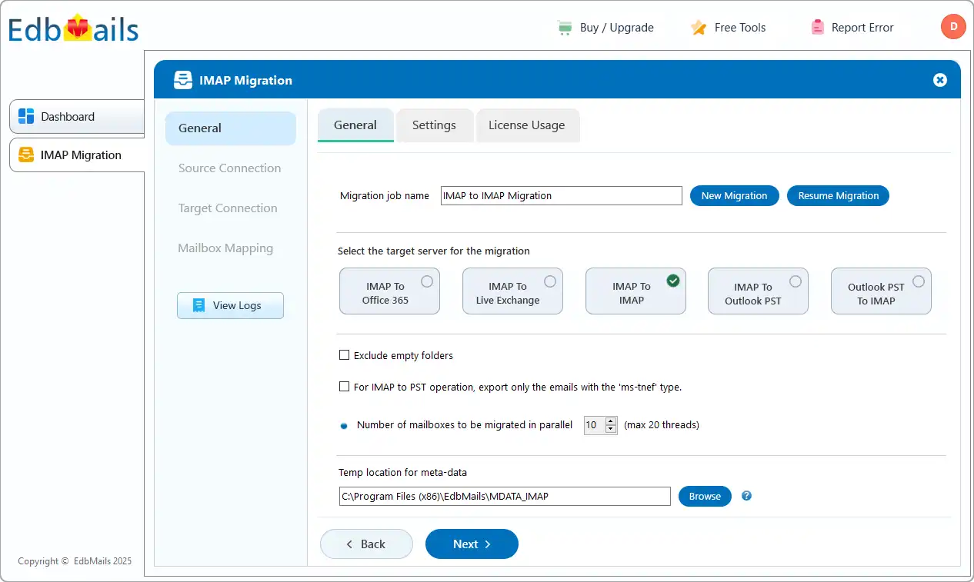The width and height of the screenshot is (974, 582).
Task: Select Outlook PST To IMAP radio option
Action: pos(918,281)
